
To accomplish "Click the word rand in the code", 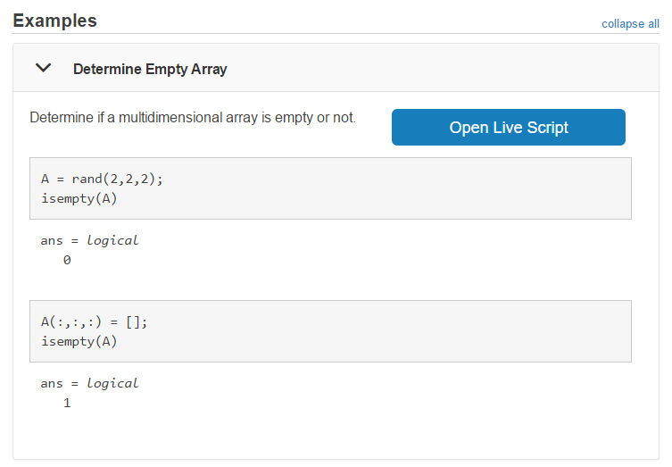I will click(87, 179).
